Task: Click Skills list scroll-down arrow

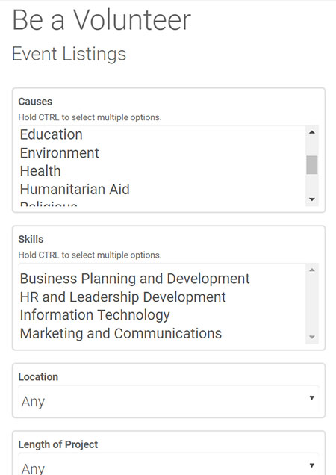Action: coord(312,337)
